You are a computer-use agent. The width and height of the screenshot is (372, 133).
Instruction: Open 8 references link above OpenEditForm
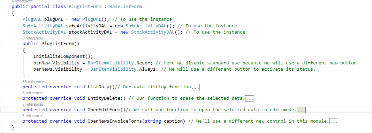[x=33, y=104]
